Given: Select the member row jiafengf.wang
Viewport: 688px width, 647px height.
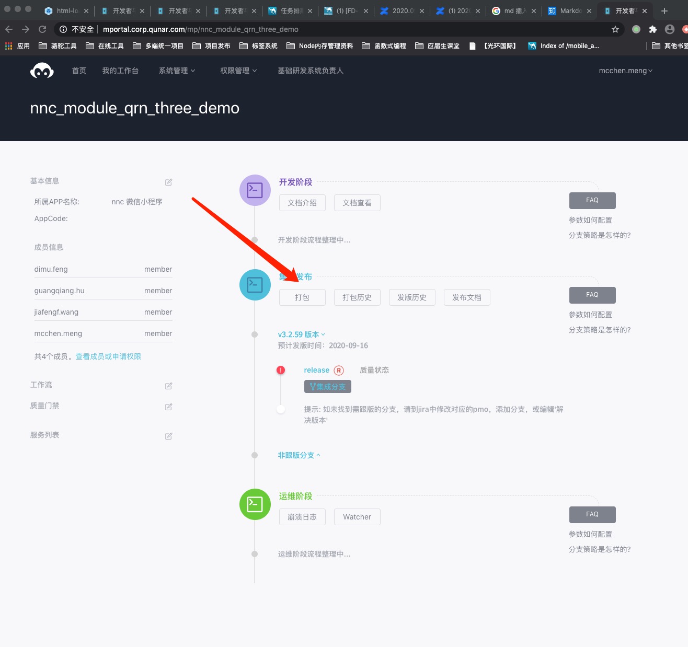Looking at the screenshot, I should 104,312.
